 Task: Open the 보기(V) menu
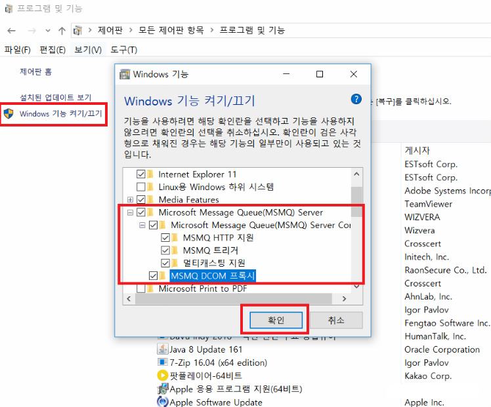[88, 50]
